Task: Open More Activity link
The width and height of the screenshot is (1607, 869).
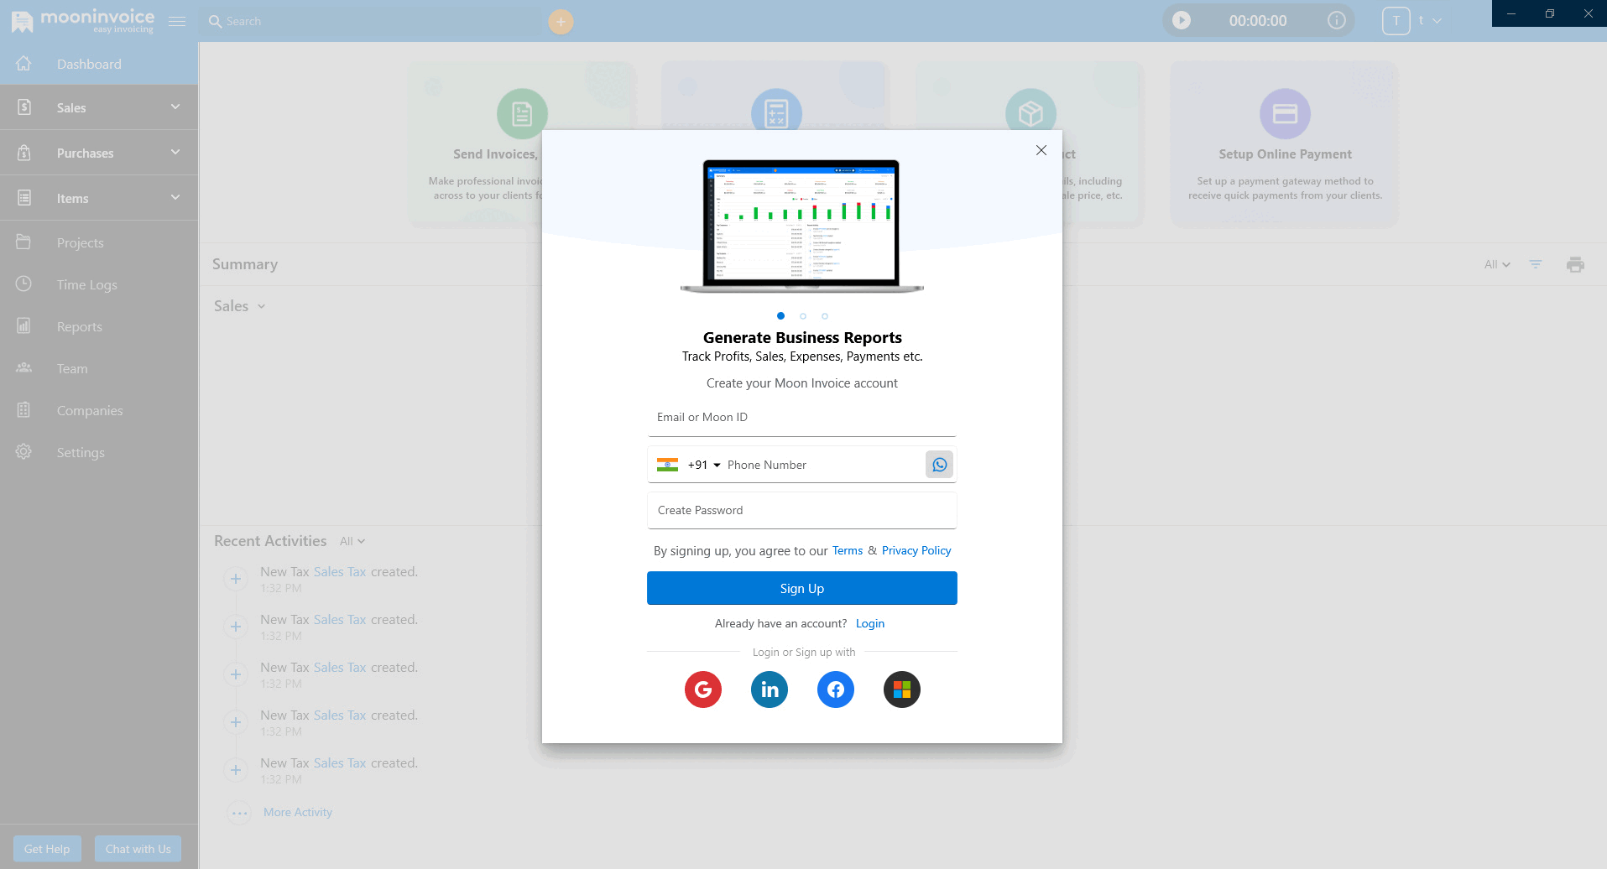Action: [x=298, y=812]
